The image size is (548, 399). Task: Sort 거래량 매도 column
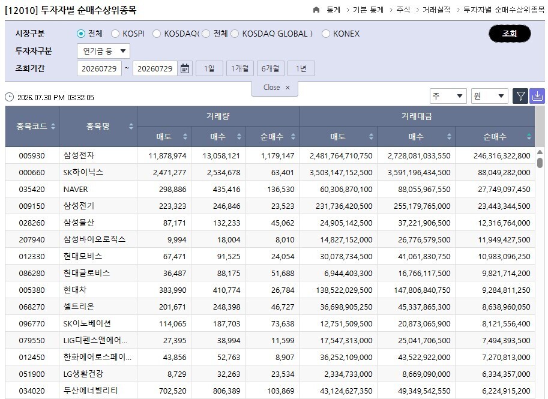(x=185, y=137)
